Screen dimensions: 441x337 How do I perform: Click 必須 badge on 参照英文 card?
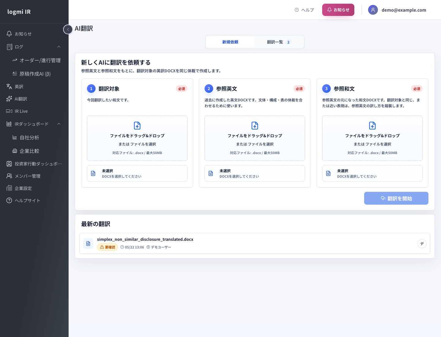299,89
